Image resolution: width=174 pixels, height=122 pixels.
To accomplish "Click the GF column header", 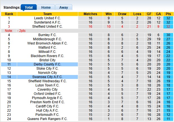I will pyautogui.click(x=149, y=14).
